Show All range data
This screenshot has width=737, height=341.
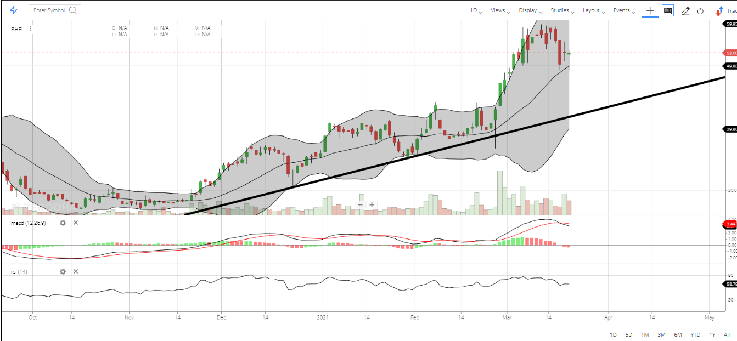coord(727,334)
